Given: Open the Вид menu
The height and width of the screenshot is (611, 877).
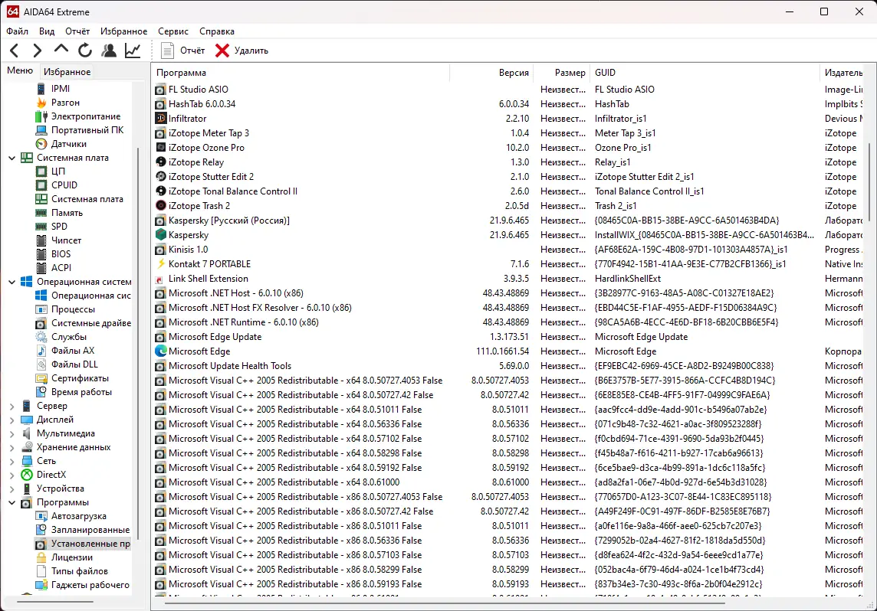Looking at the screenshot, I should 47,31.
